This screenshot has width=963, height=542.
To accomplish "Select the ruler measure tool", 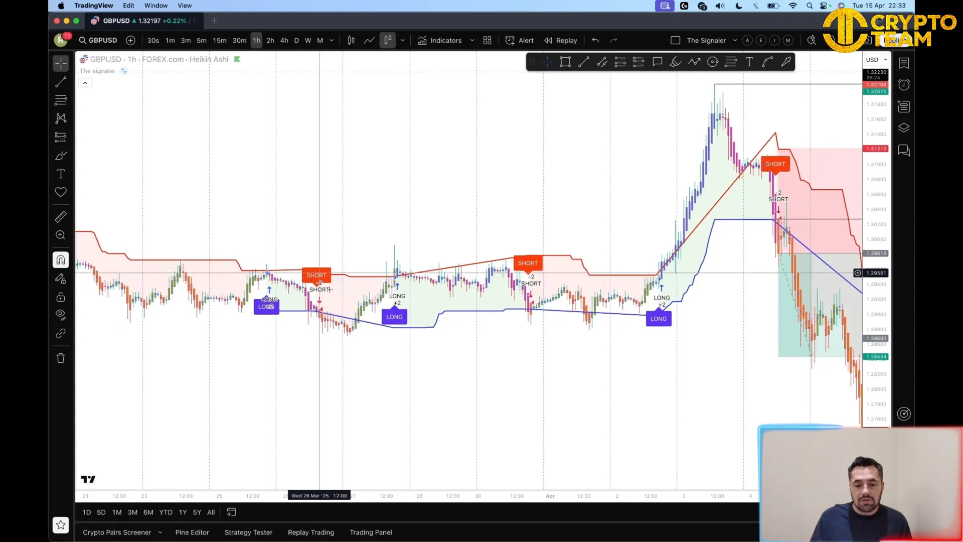I will click(x=61, y=217).
